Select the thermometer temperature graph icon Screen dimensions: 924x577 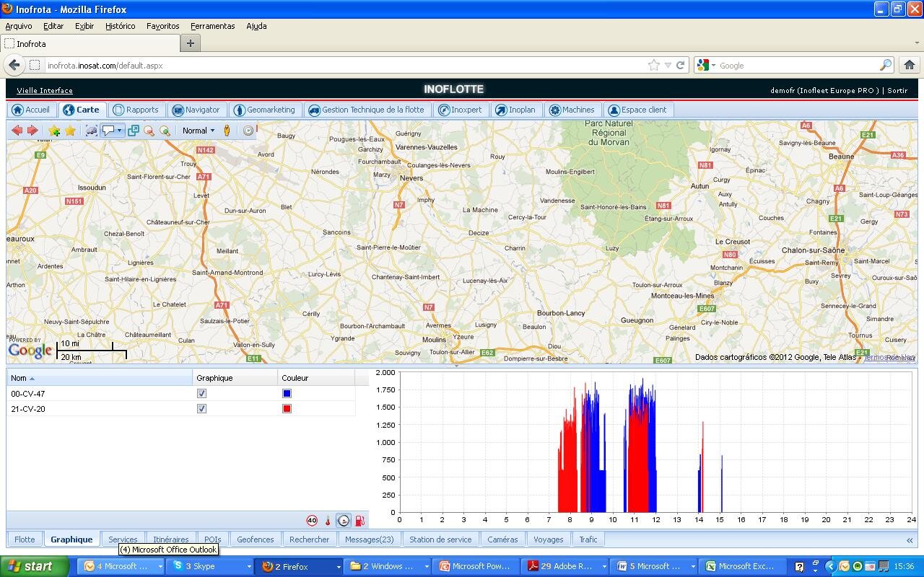pyautogui.click(x=328, y=520)
